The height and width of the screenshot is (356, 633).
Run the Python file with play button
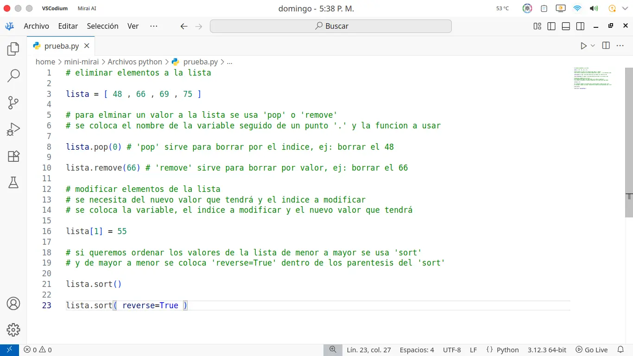tap(583, 46)
